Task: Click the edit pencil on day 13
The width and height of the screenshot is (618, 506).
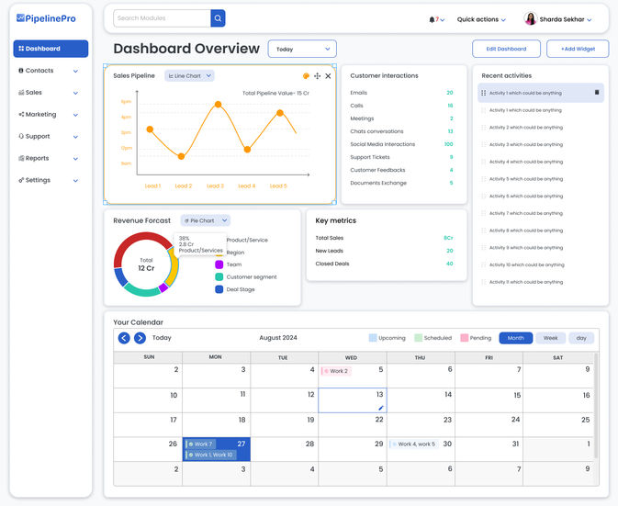Action: click(x=381, y=408)
